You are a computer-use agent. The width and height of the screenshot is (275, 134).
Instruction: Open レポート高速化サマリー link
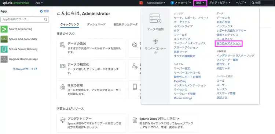click(231, 31)
